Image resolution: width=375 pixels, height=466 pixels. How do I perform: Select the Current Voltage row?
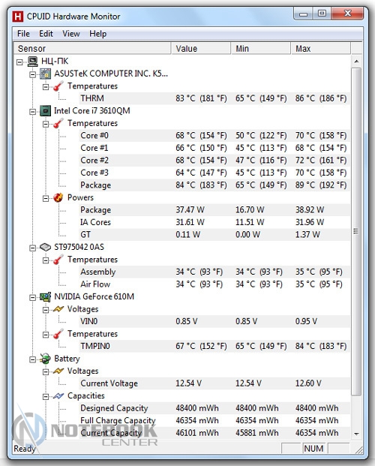pos(214,383)
